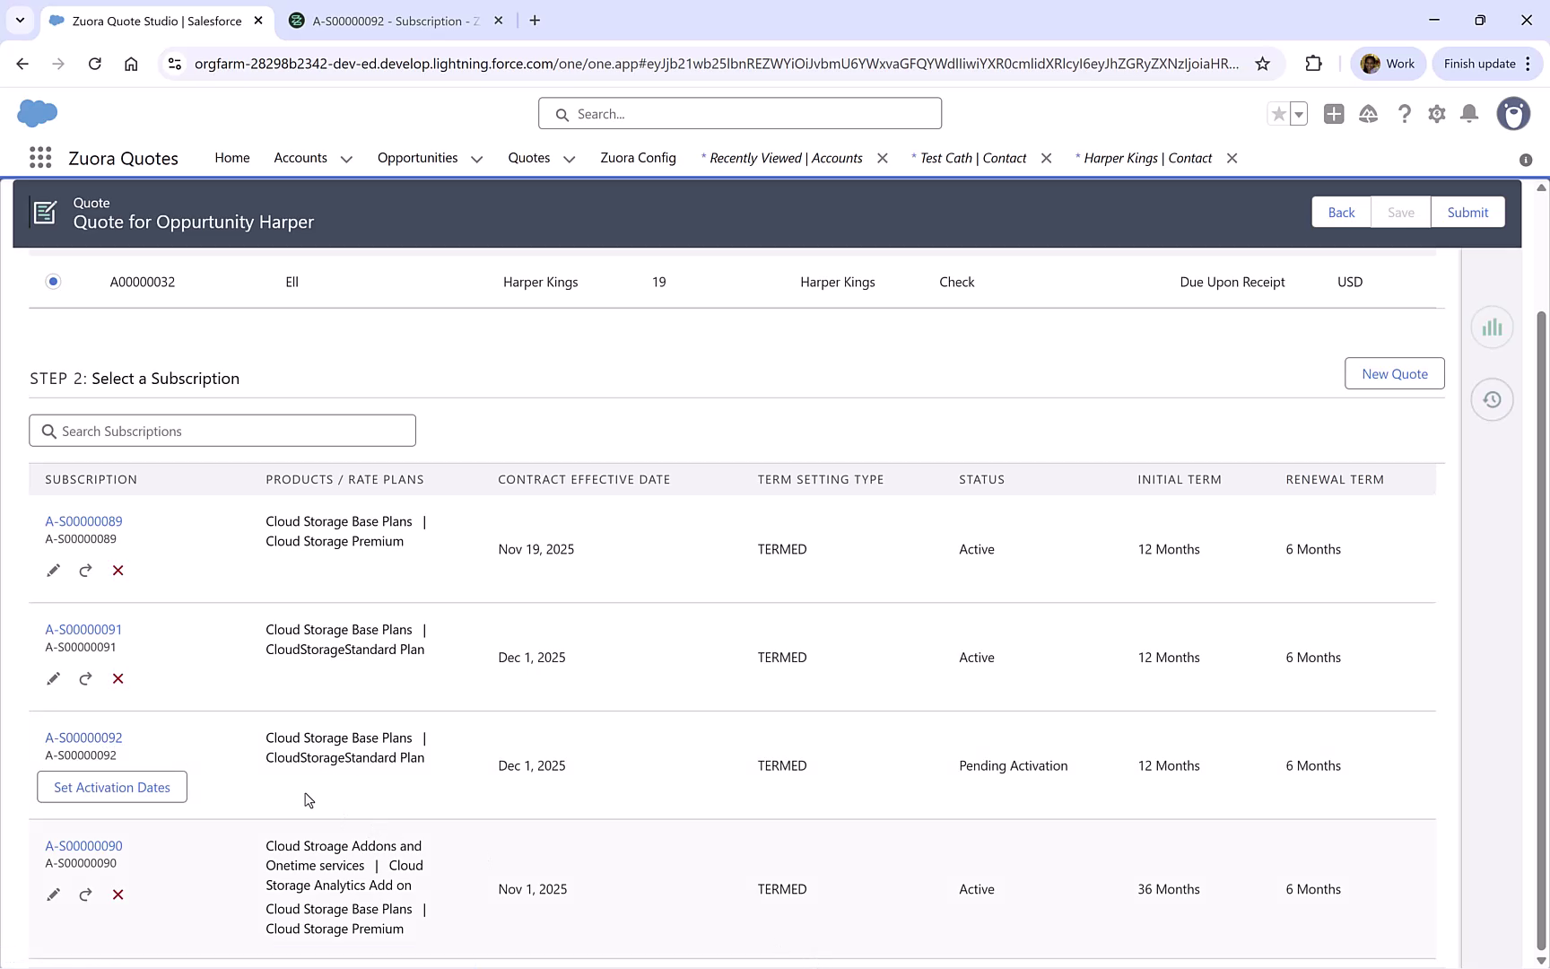The width and height of the screenshot is (1550, 969).
Task: Click the renew arrow icon for subscription A-S00000091
Action: tap(85, 679)
